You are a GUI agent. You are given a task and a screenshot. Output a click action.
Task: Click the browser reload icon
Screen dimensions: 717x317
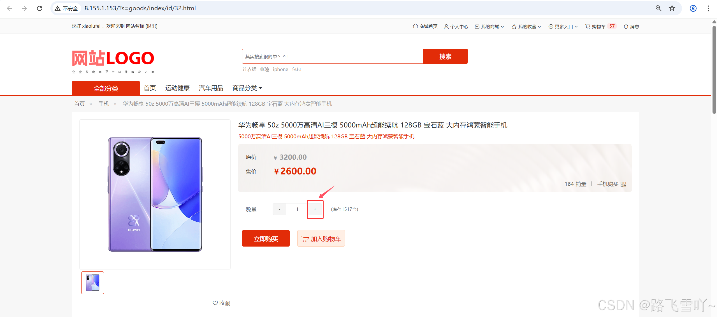(40, 8)
